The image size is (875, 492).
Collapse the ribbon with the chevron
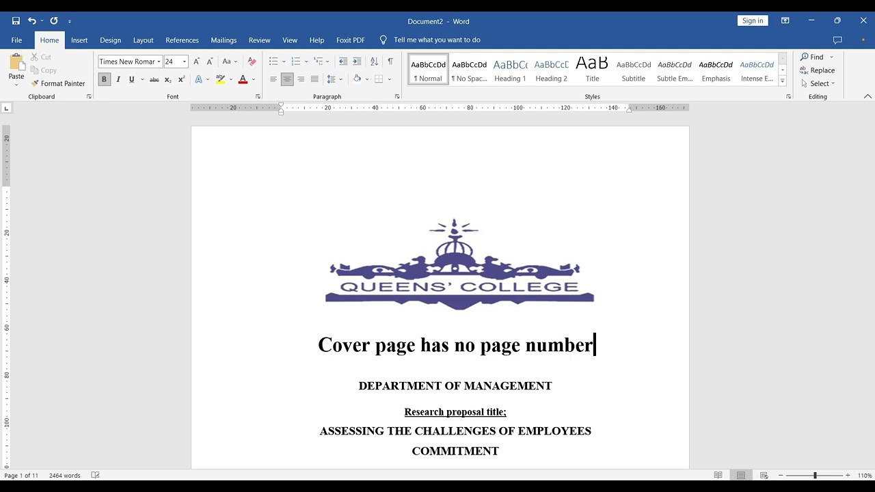click(867, 96)
